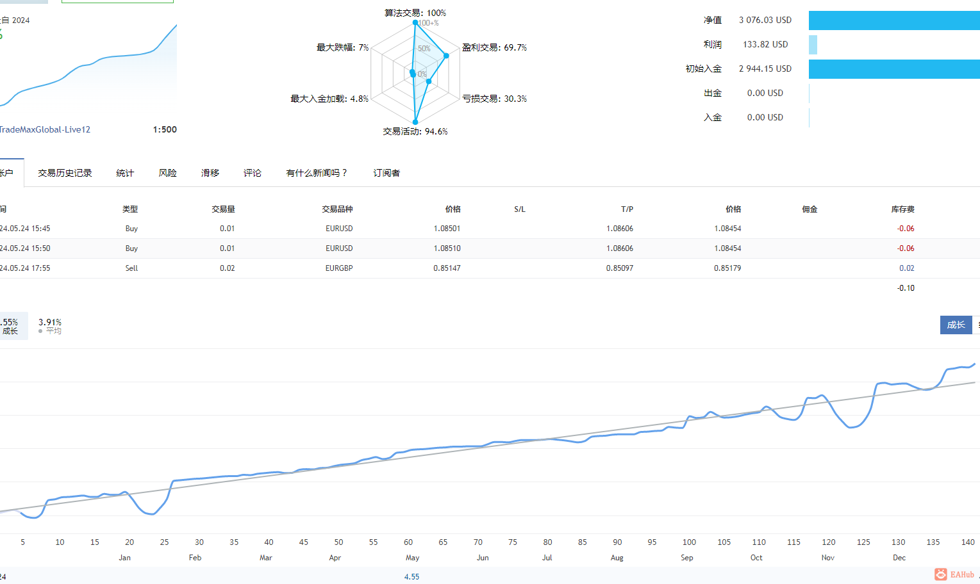980x584 pixels.
Task: Select the open price 1.08510
Action: pyautogui.click(x=447, y=248)
